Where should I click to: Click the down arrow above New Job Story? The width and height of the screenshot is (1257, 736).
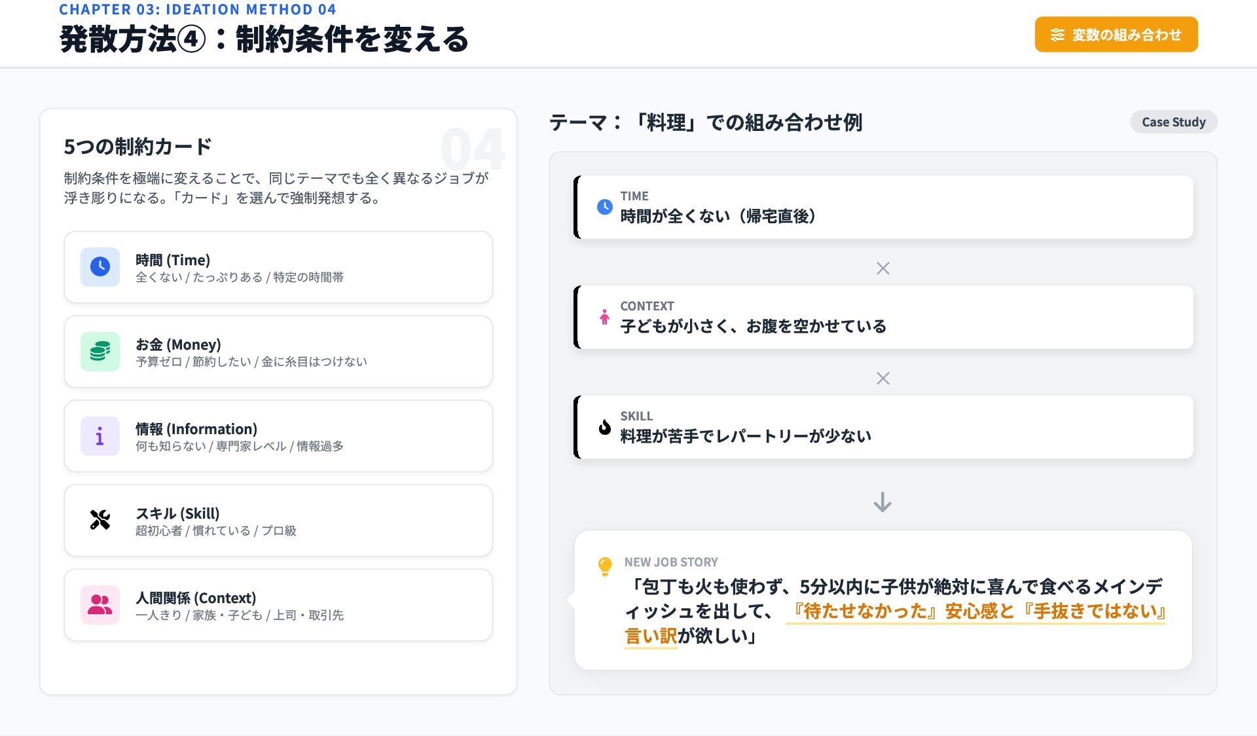click(883, 502)
